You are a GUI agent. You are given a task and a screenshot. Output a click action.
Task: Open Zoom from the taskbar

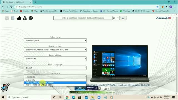pyautogui.click(x=99, y=97)
